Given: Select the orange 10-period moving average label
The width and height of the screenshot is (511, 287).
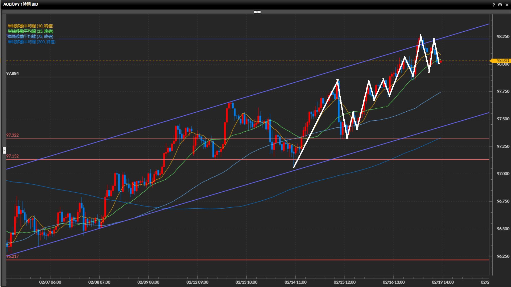Looking at the screenshot, I should pos(31,26).
